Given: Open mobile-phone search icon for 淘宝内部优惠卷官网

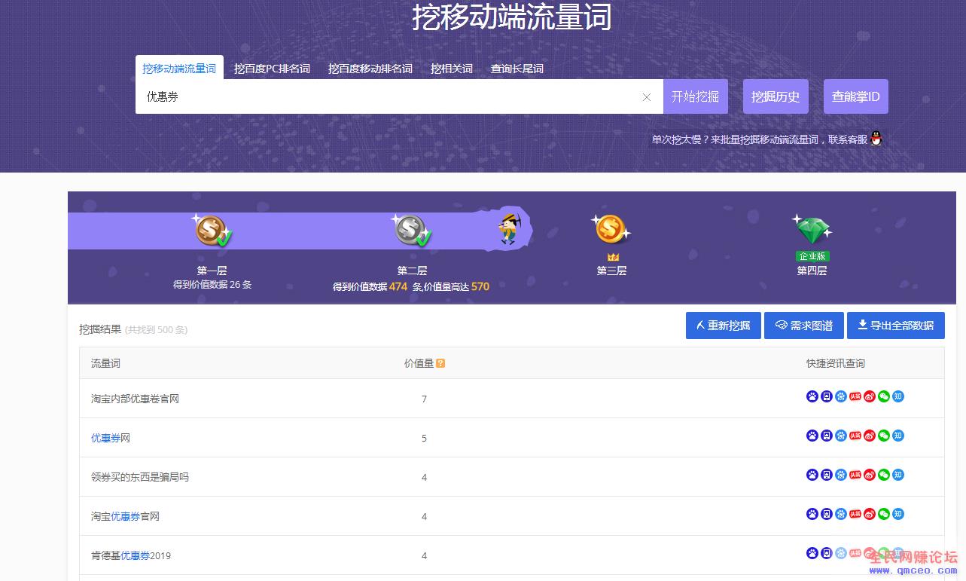Looking at the screenshot, I should click(826, 396).
